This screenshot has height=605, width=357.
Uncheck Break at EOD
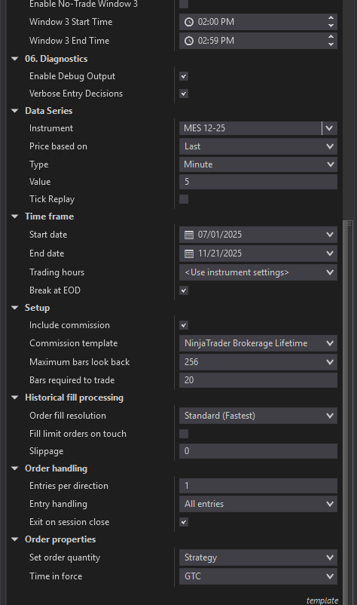[184, 290]
